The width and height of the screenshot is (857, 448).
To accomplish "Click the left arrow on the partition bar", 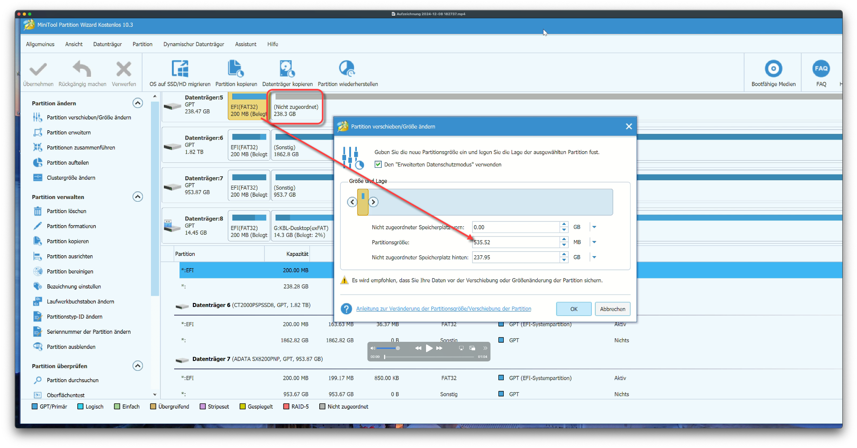I will click(x=352, y=202).
